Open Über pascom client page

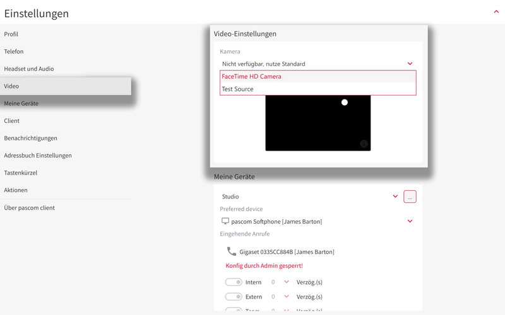(30, 207)
